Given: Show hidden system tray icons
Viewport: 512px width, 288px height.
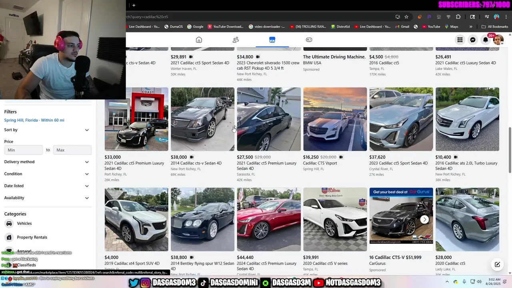Looking at the screenshot, I should click(x=447, y=282).
